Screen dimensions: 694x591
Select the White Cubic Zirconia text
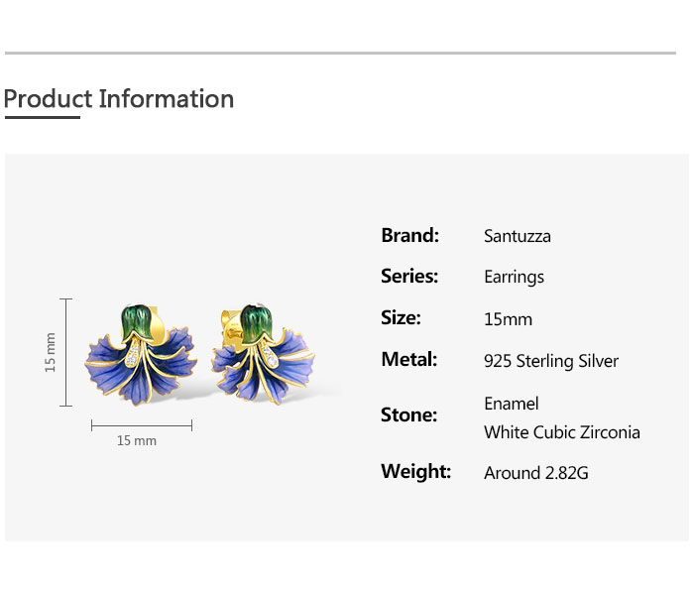coord(562,432)
